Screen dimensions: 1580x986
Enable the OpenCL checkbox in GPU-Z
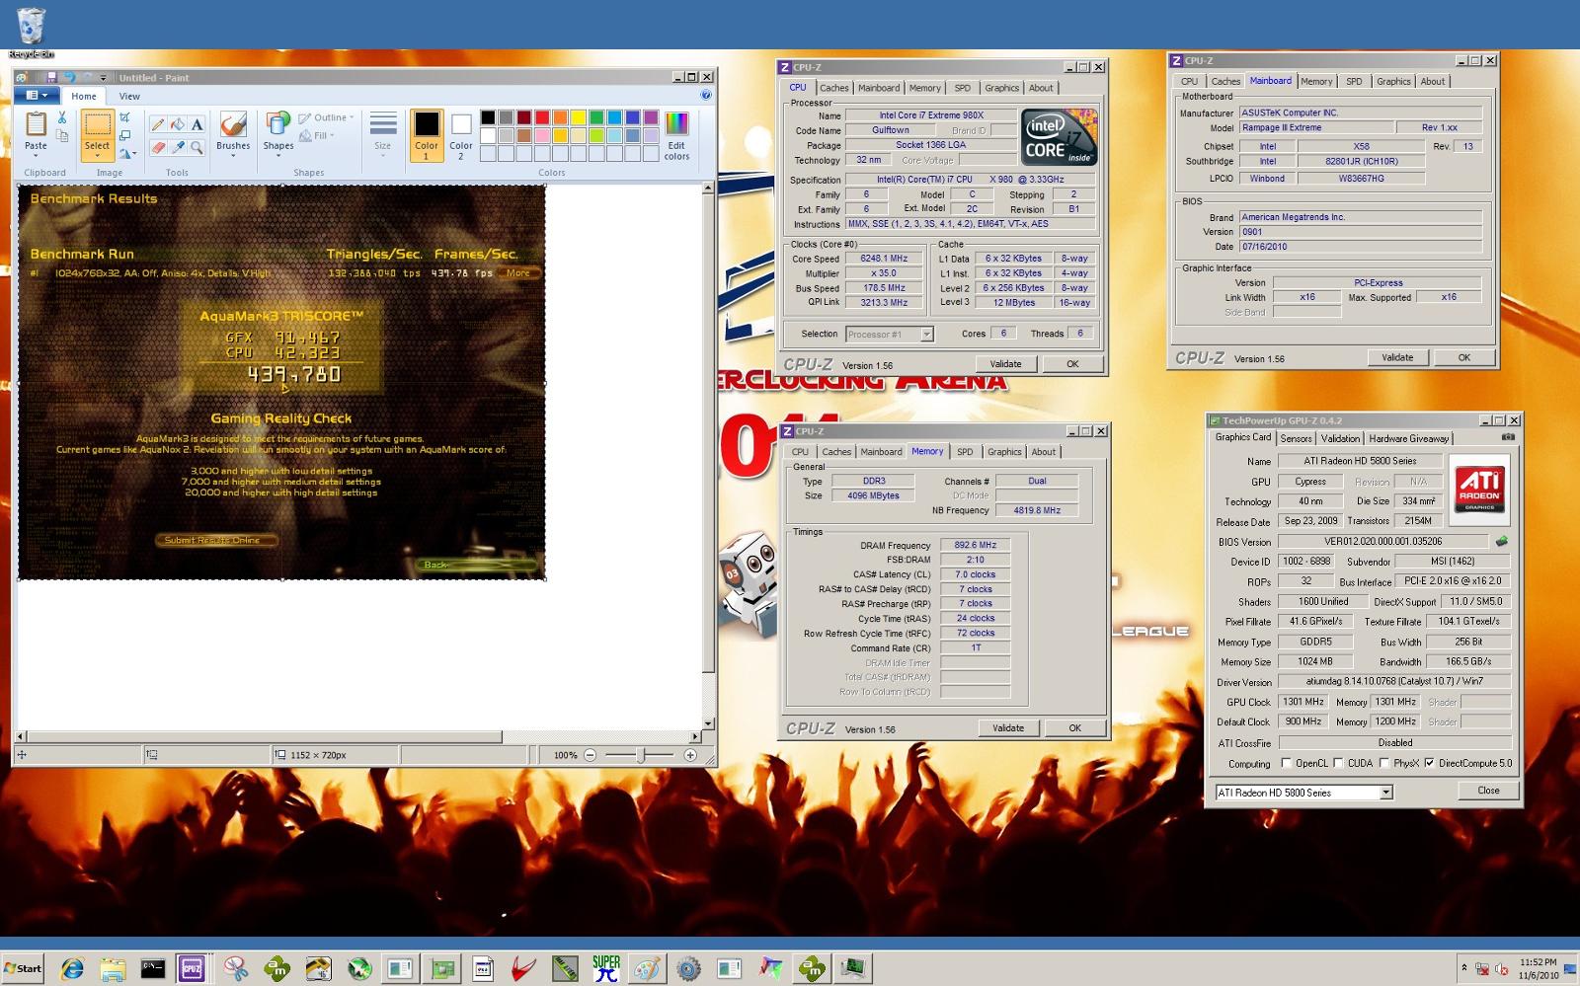coord(1286,763)
